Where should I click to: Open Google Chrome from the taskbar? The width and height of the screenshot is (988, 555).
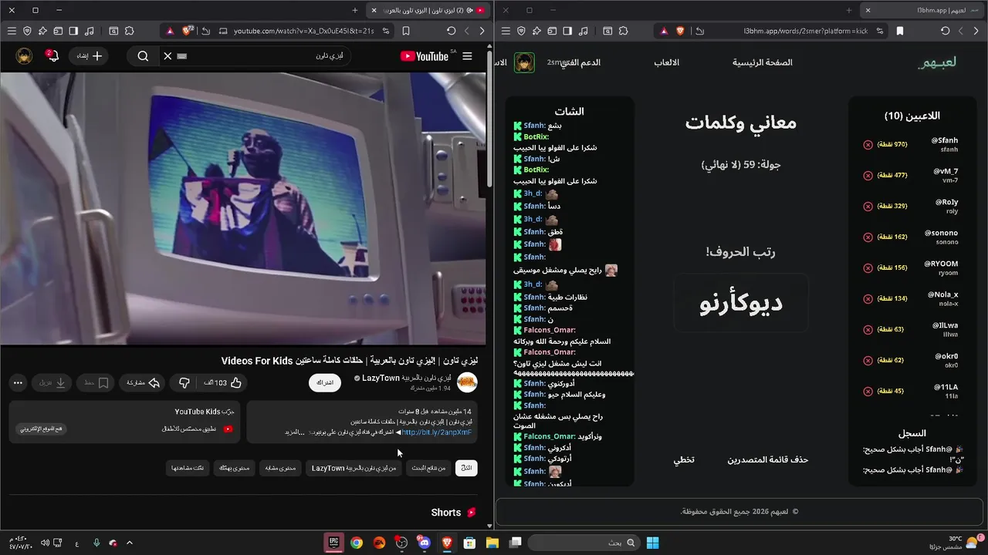click(357, 543)
